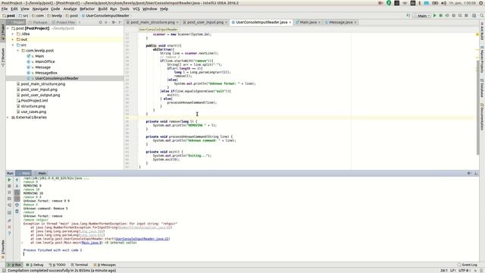Expand the out folder
This screenshot has width=485, height=273.
(x=13, y=39)
